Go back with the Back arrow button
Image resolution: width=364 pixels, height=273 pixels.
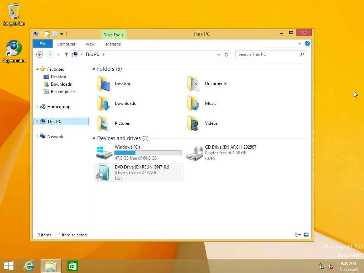point(40,54)
